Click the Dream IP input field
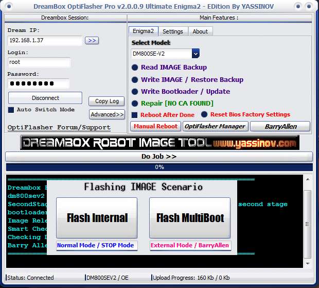Screen dimensions: 319x288 tap(45, 41)
